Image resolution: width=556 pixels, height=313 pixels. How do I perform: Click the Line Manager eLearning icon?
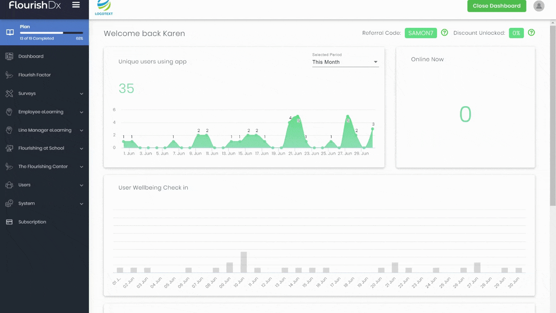tap(9, 130)
